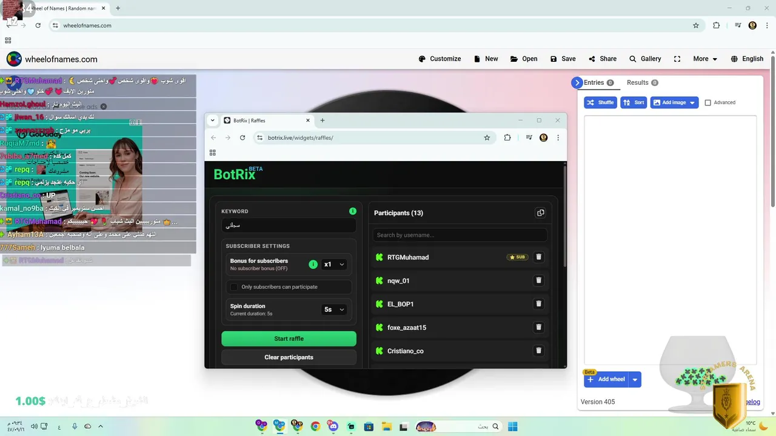The width and height of the screenshot is (776, 436).
Task: Click the taskbar microphone icon
Action: point(75,426)
